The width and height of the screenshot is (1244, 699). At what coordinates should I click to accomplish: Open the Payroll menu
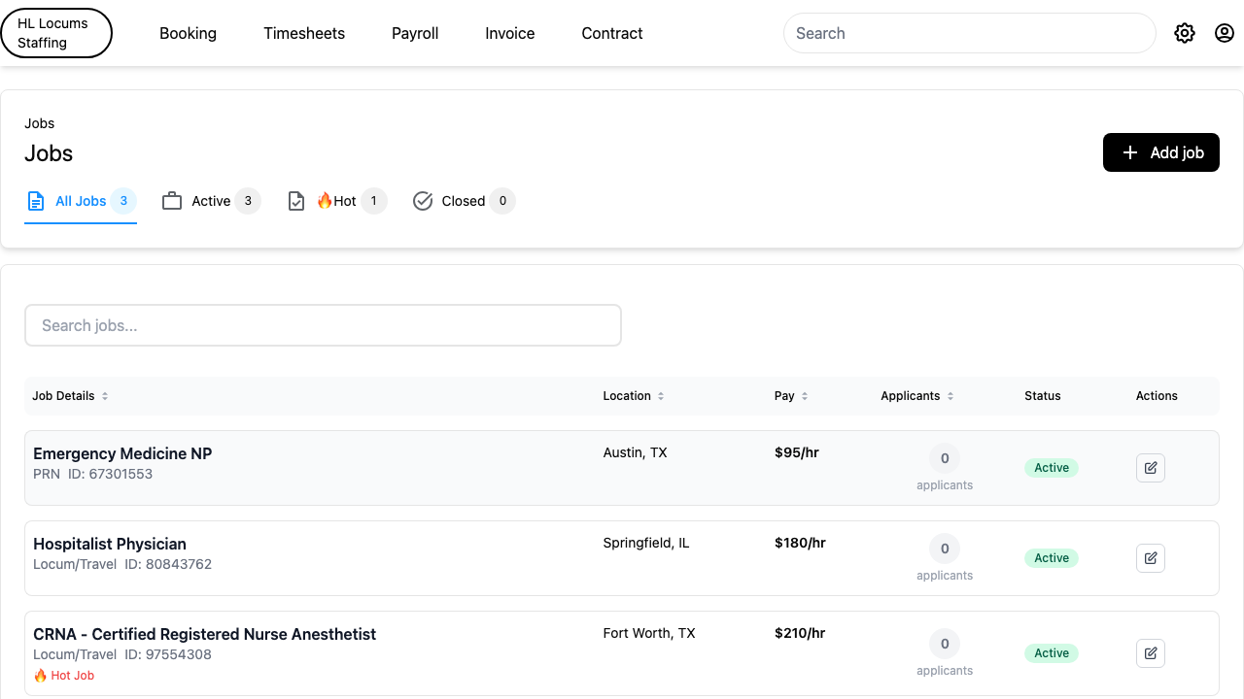click(415, 33)
